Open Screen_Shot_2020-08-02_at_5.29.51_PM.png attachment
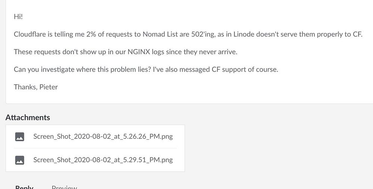 [103, 160]
